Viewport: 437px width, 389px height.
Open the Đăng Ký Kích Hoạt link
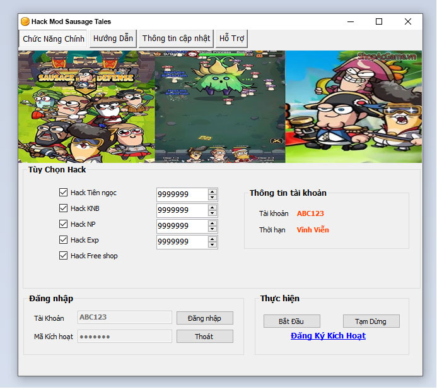click(328, 336)
